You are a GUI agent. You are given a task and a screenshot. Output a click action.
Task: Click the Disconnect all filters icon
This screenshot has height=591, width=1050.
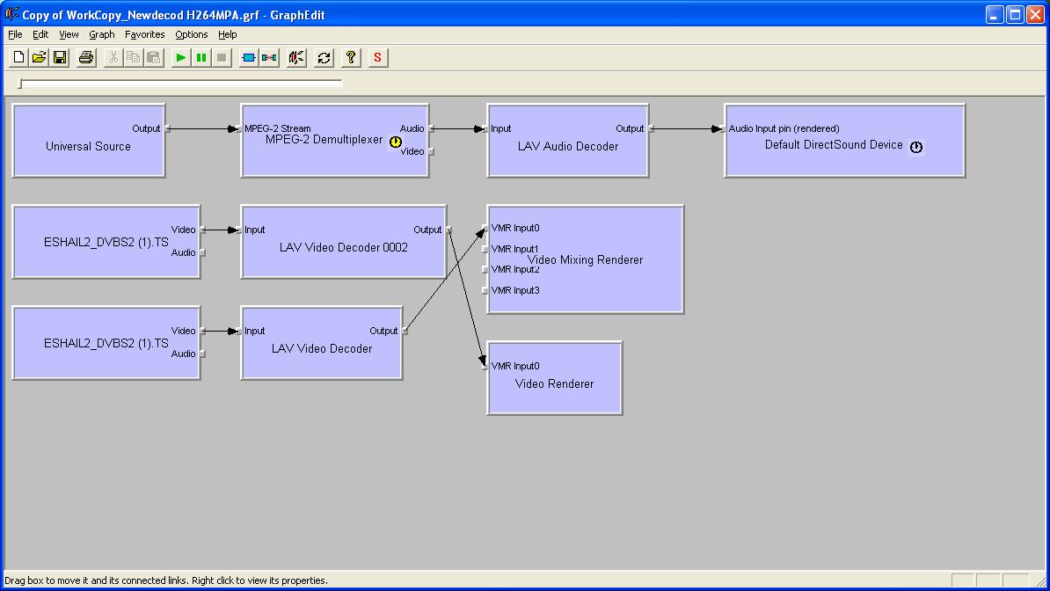[x=269, y=58]
